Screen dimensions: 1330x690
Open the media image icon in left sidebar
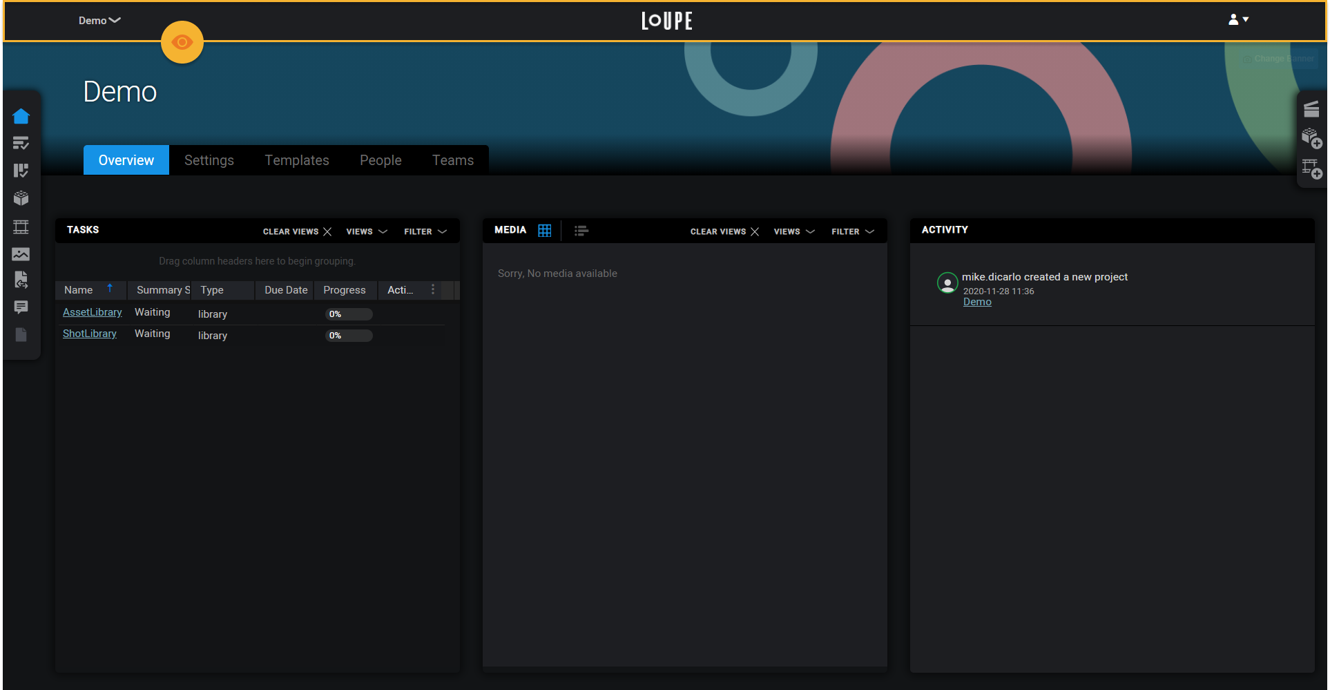coord(21,254)
